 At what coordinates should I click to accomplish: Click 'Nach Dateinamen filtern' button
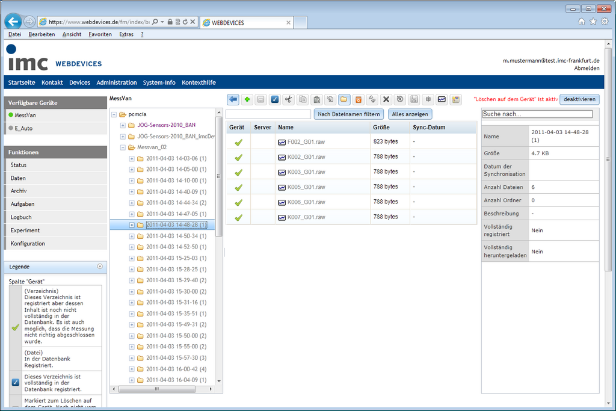tap(348, 114)
